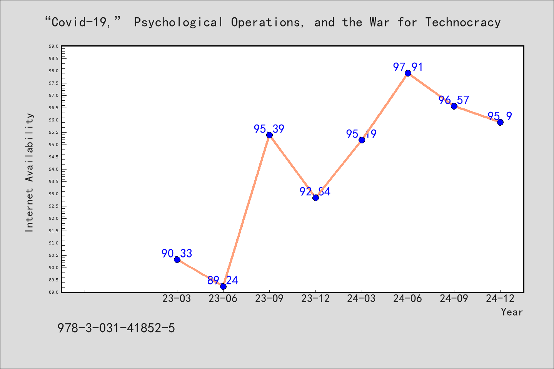Click the y-axis tick label 95.0
The width and height of the screenshot is (554, 369).
pyautogui.click(x=53, y=145)
